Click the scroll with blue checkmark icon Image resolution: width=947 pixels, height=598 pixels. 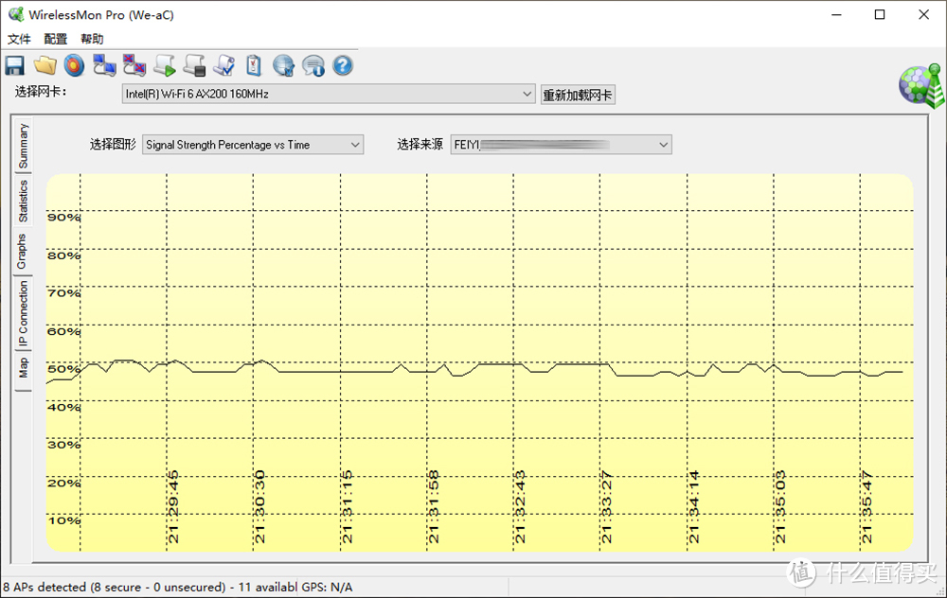pyautogui.click(x=224, y=65)
